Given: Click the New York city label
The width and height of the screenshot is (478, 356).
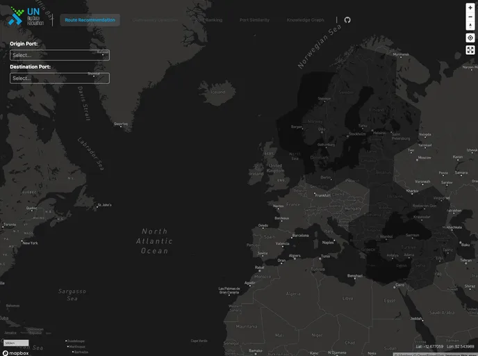Looking at the screenshot, I should (30, 243).
